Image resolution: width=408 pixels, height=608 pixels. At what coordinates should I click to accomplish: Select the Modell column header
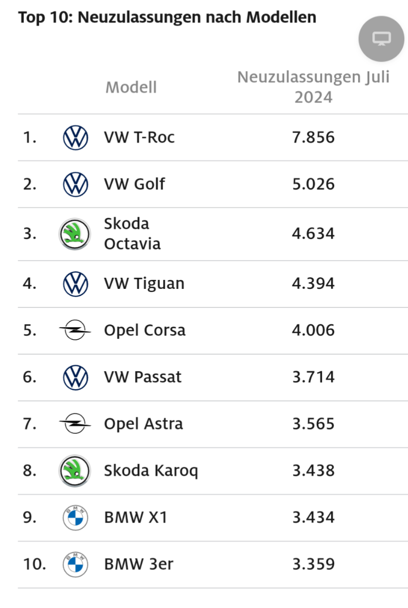(x=131, y=87)
